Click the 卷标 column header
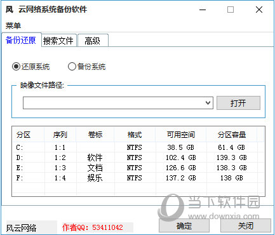Screen dimensions: 275x235 (95, 135)
